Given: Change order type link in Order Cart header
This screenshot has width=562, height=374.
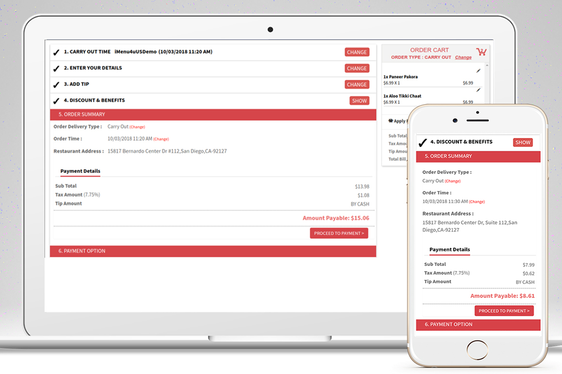Looking at the screenshot, I should (x=463, y=57).
